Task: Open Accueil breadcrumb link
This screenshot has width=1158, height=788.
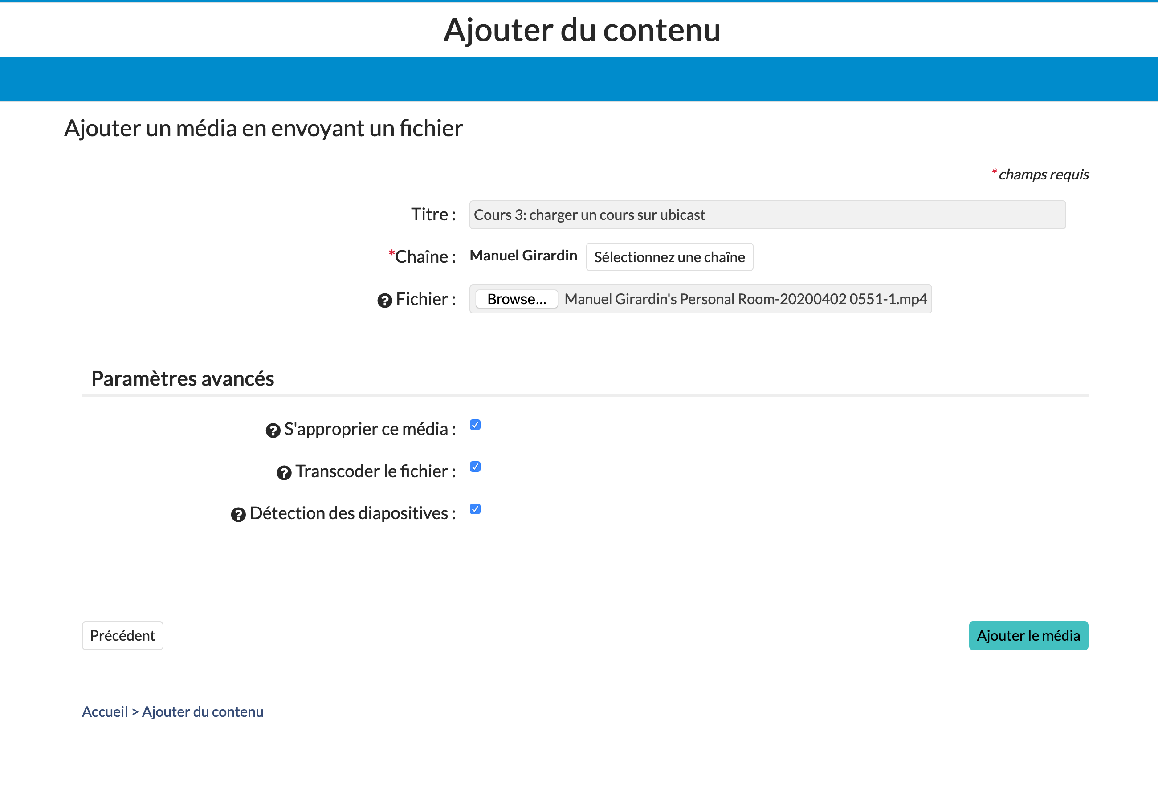Action: click(x=105, y=712)
